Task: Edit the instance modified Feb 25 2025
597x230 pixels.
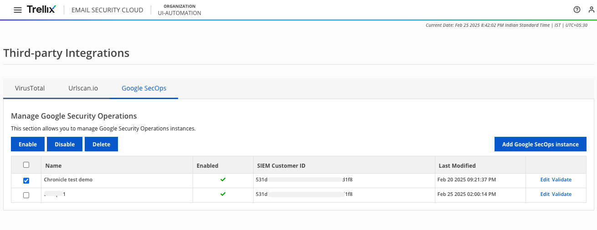Action: pos(545,194)
